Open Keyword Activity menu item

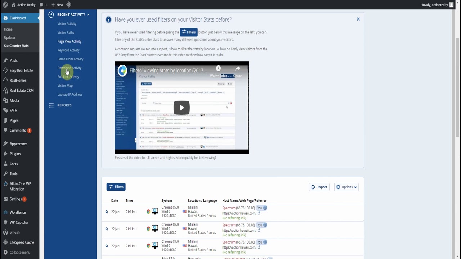tap(68, 50)
